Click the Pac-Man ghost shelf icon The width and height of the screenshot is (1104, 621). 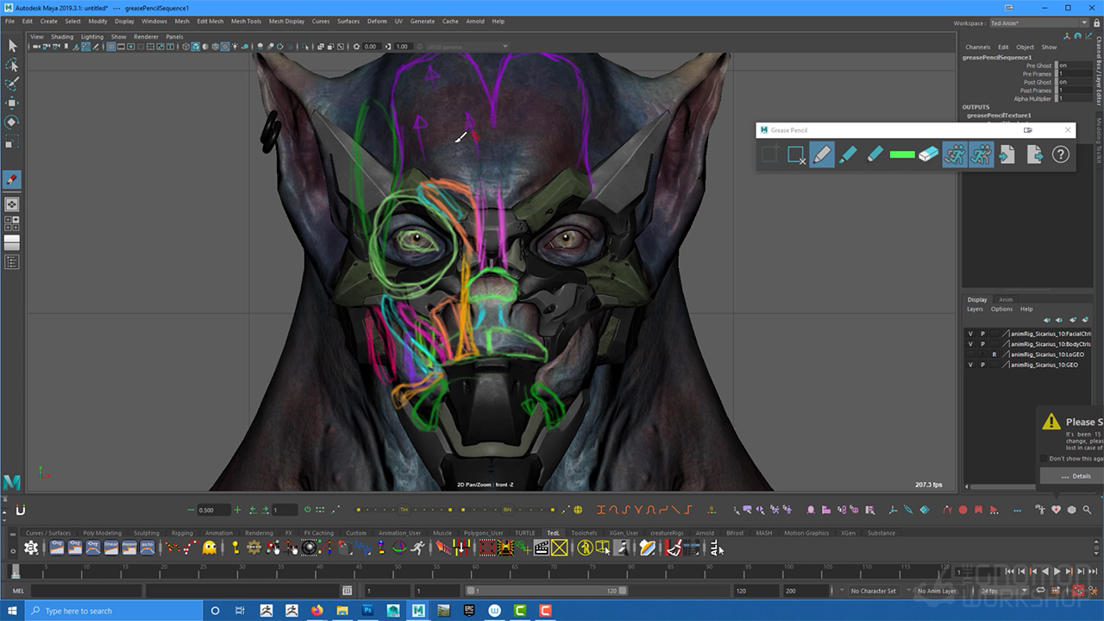coord(210,548)
